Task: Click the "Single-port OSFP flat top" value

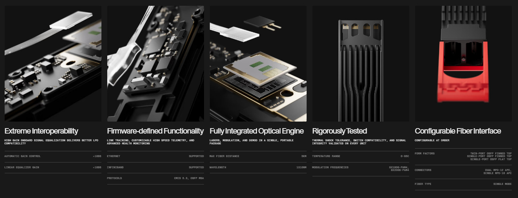Action: click(x=491, y=159)
